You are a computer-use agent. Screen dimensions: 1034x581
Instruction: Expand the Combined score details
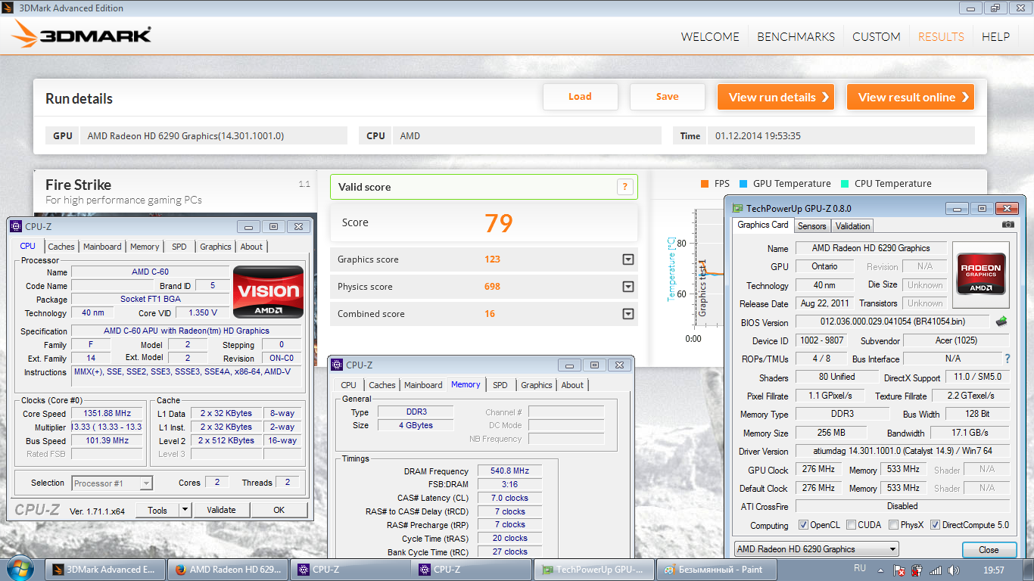pyautogui.click(x=628, y=314)
